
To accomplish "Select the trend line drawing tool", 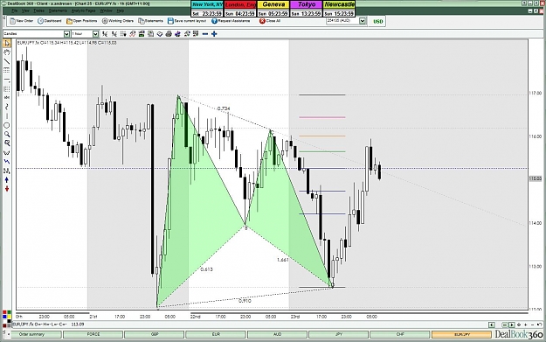I will [x=7, y=61].
